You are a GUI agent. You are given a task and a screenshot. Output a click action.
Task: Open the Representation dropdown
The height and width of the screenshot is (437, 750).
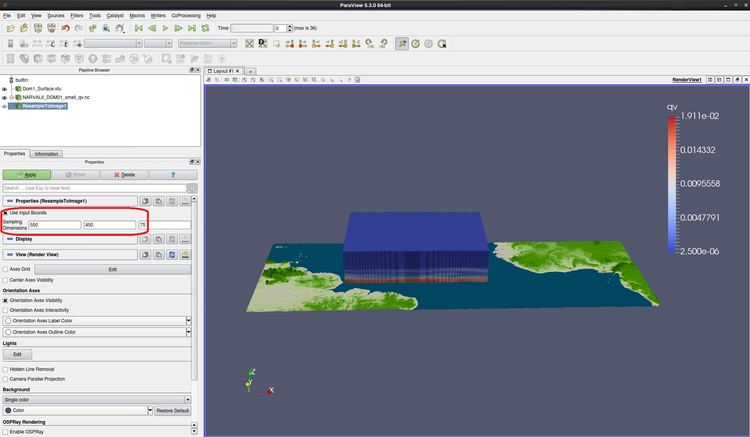(208, 43)
